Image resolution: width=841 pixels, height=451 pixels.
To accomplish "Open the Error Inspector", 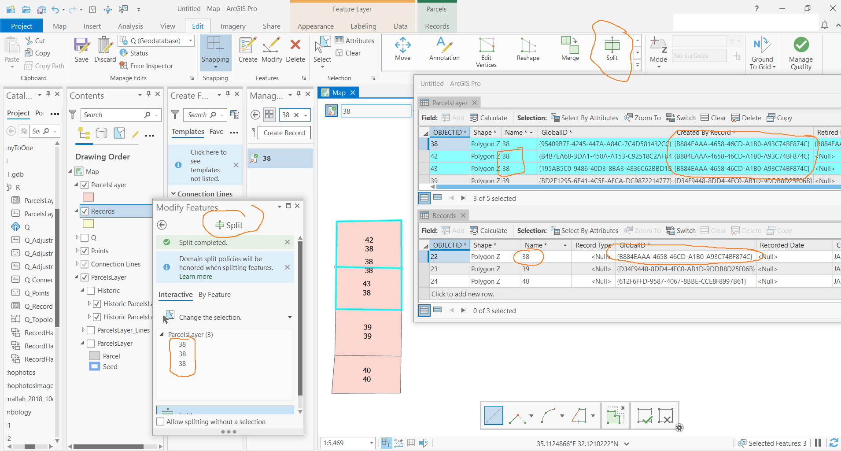I will 146,66.
